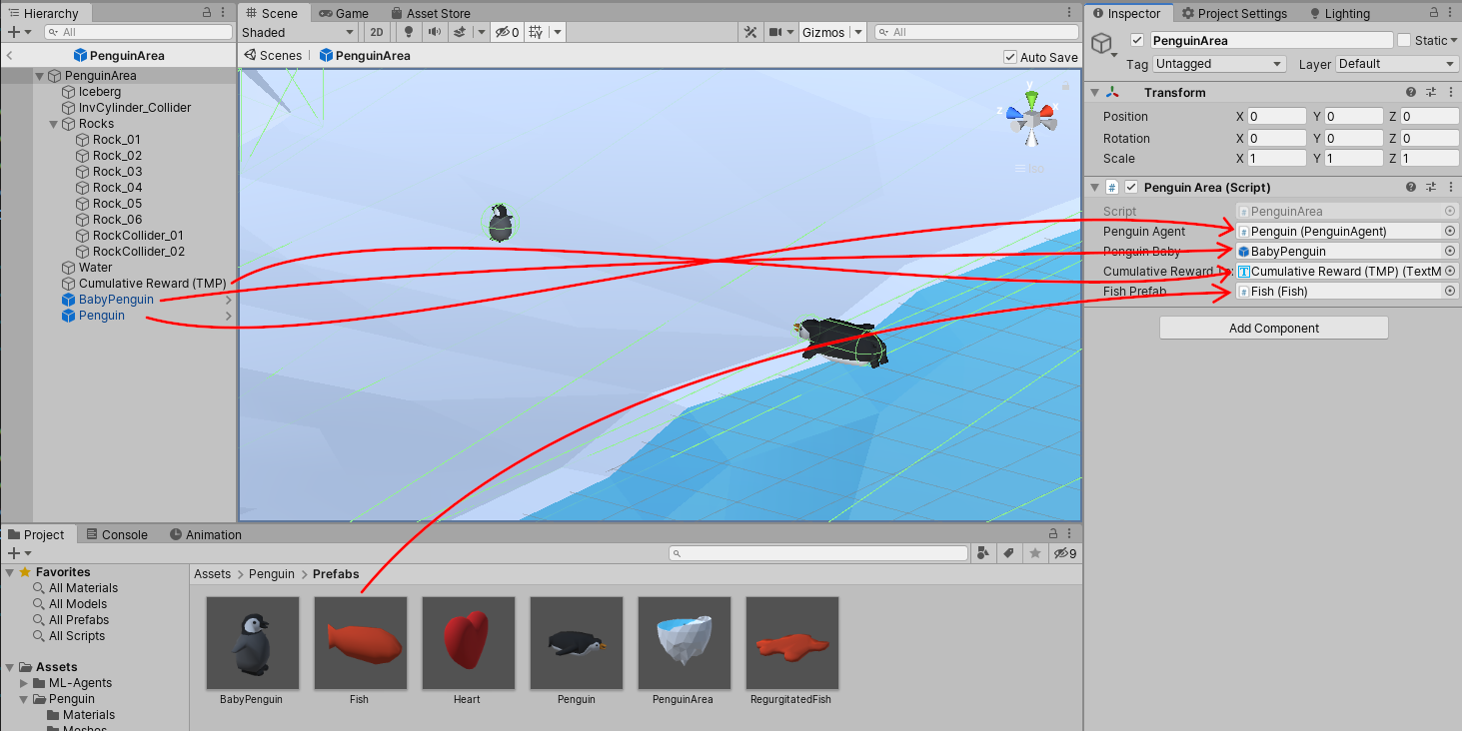Click object picker for Fish Prefab field
The image size is (1462, 731).
1450,291
